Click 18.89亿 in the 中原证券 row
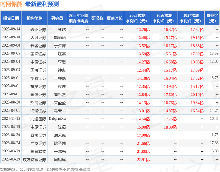Screen dimensions: 220x172 170,127
